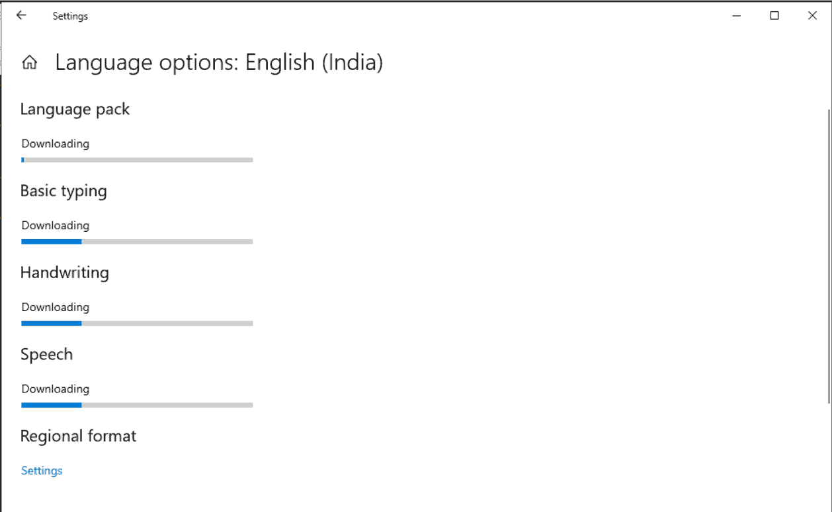
Task: Select the home icon beside the page title
Action: (x=30, y=61)
